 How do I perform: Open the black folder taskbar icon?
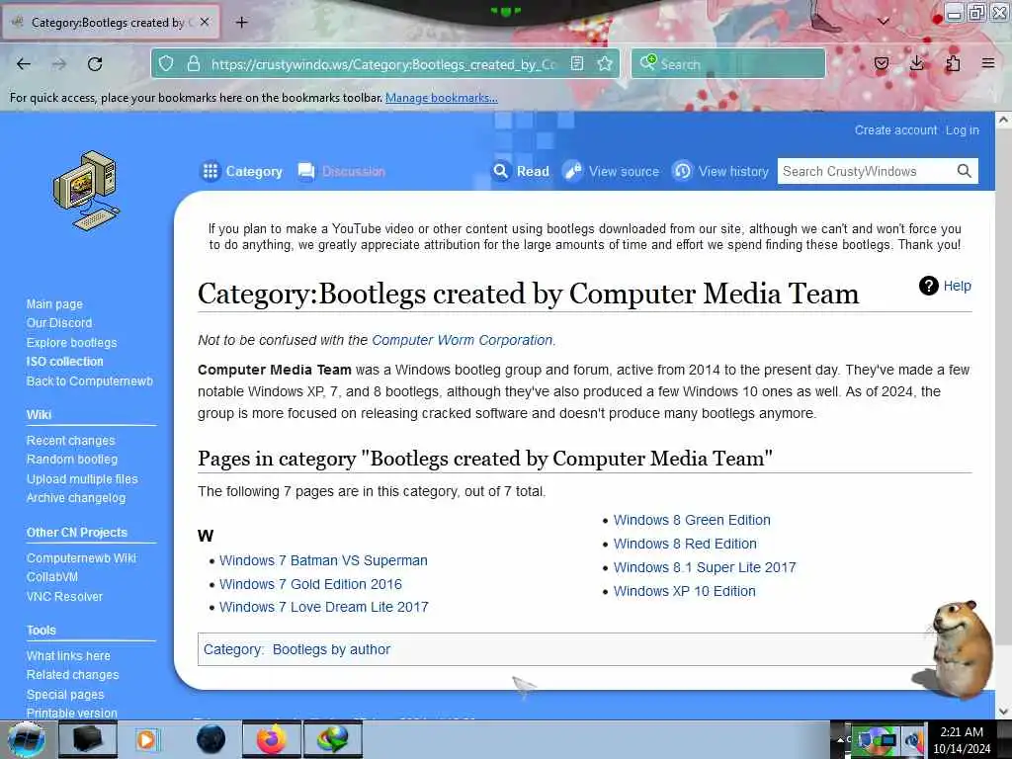pos(88,739)
